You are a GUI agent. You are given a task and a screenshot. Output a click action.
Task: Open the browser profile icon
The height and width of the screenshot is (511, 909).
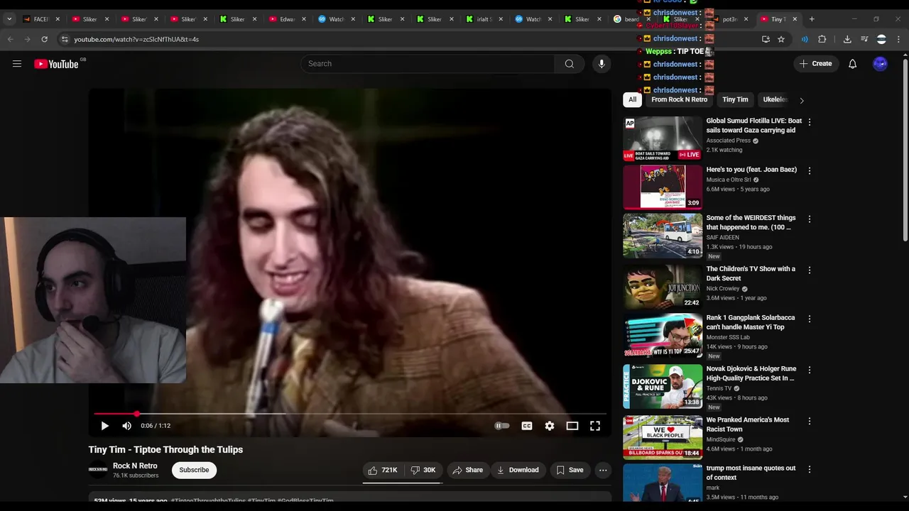click(881, 40)
